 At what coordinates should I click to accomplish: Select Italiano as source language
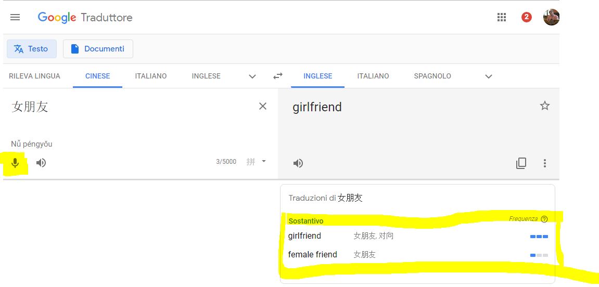(151, 76)
